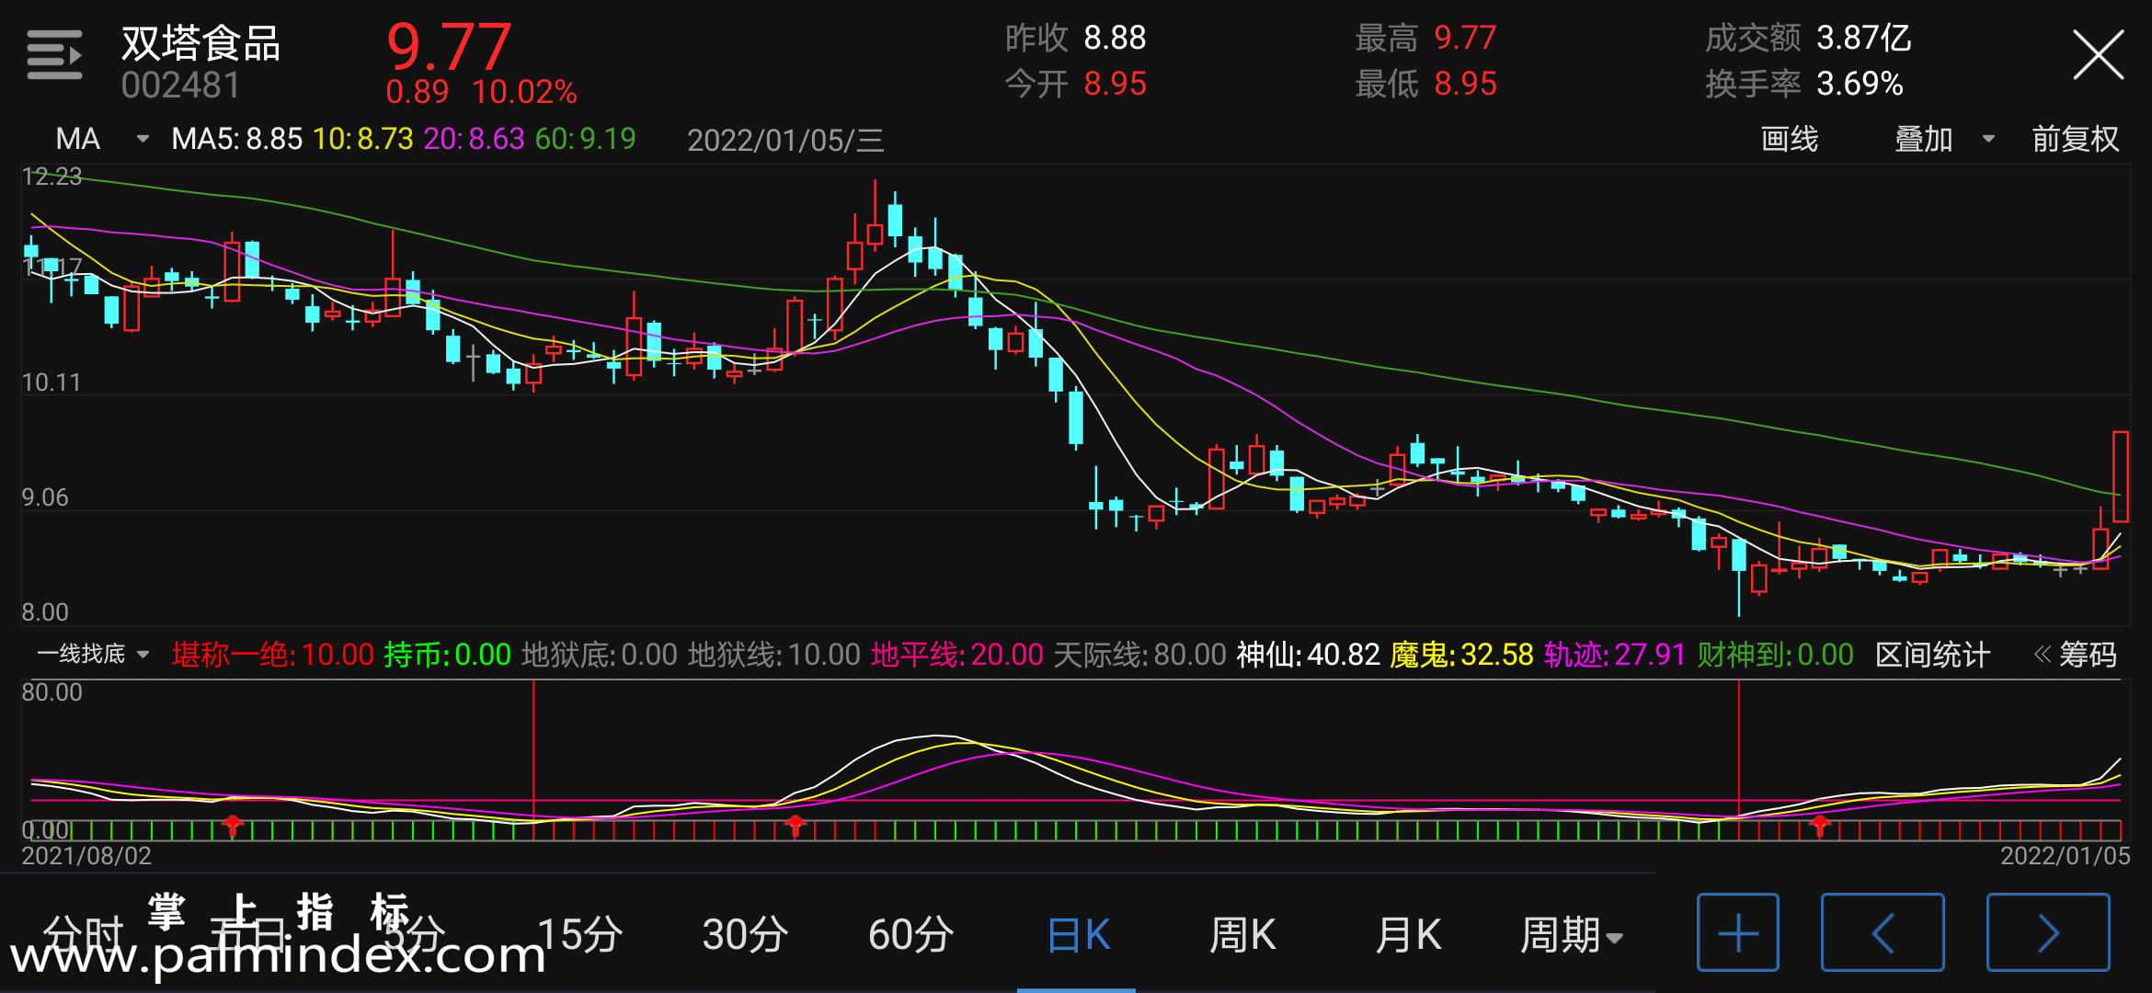Select the 画线 draw line tool
Screen dimensions: 2152x993
coord(1789,139)
